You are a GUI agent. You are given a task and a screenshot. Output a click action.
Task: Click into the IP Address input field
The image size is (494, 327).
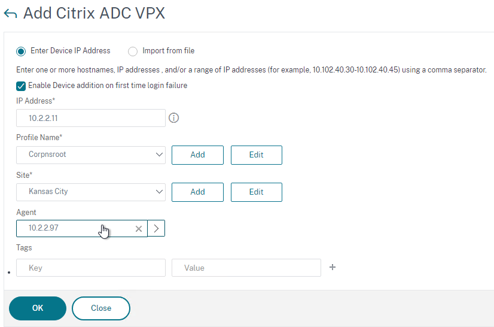91,118
